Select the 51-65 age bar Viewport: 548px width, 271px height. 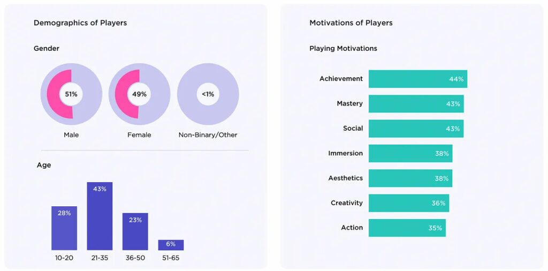coord(171,245)
